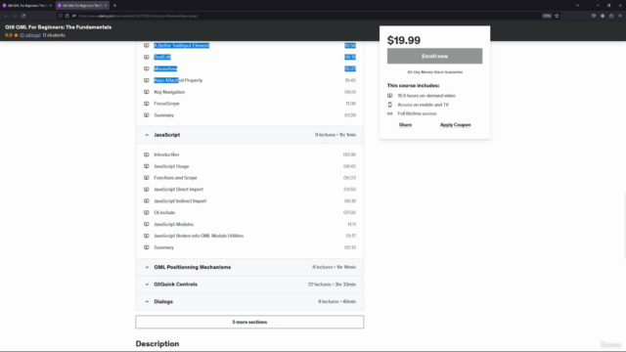Click the 30-Day Money-Back Guarantee text
Viewport: 626px width, 352px height.
tap(434, 72)
